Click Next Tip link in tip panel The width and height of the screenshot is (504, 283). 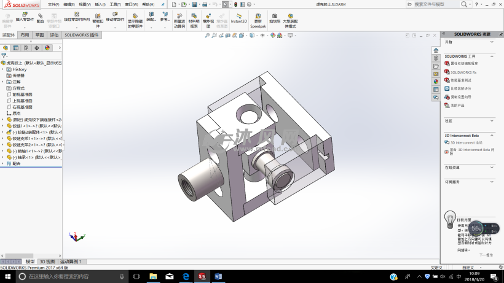click(x=486, y=255)
